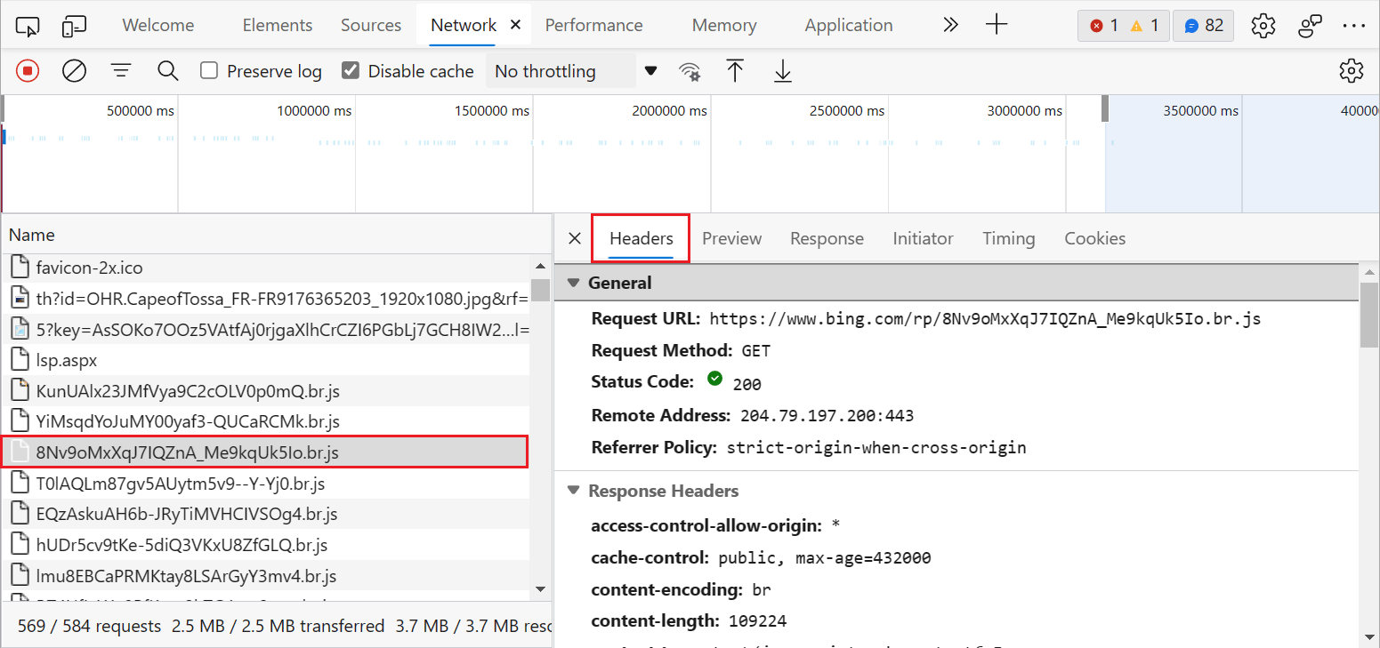This screenshot has height=648, width=1380.
Task: Enable Preserve log
Action: click(211, 71)
